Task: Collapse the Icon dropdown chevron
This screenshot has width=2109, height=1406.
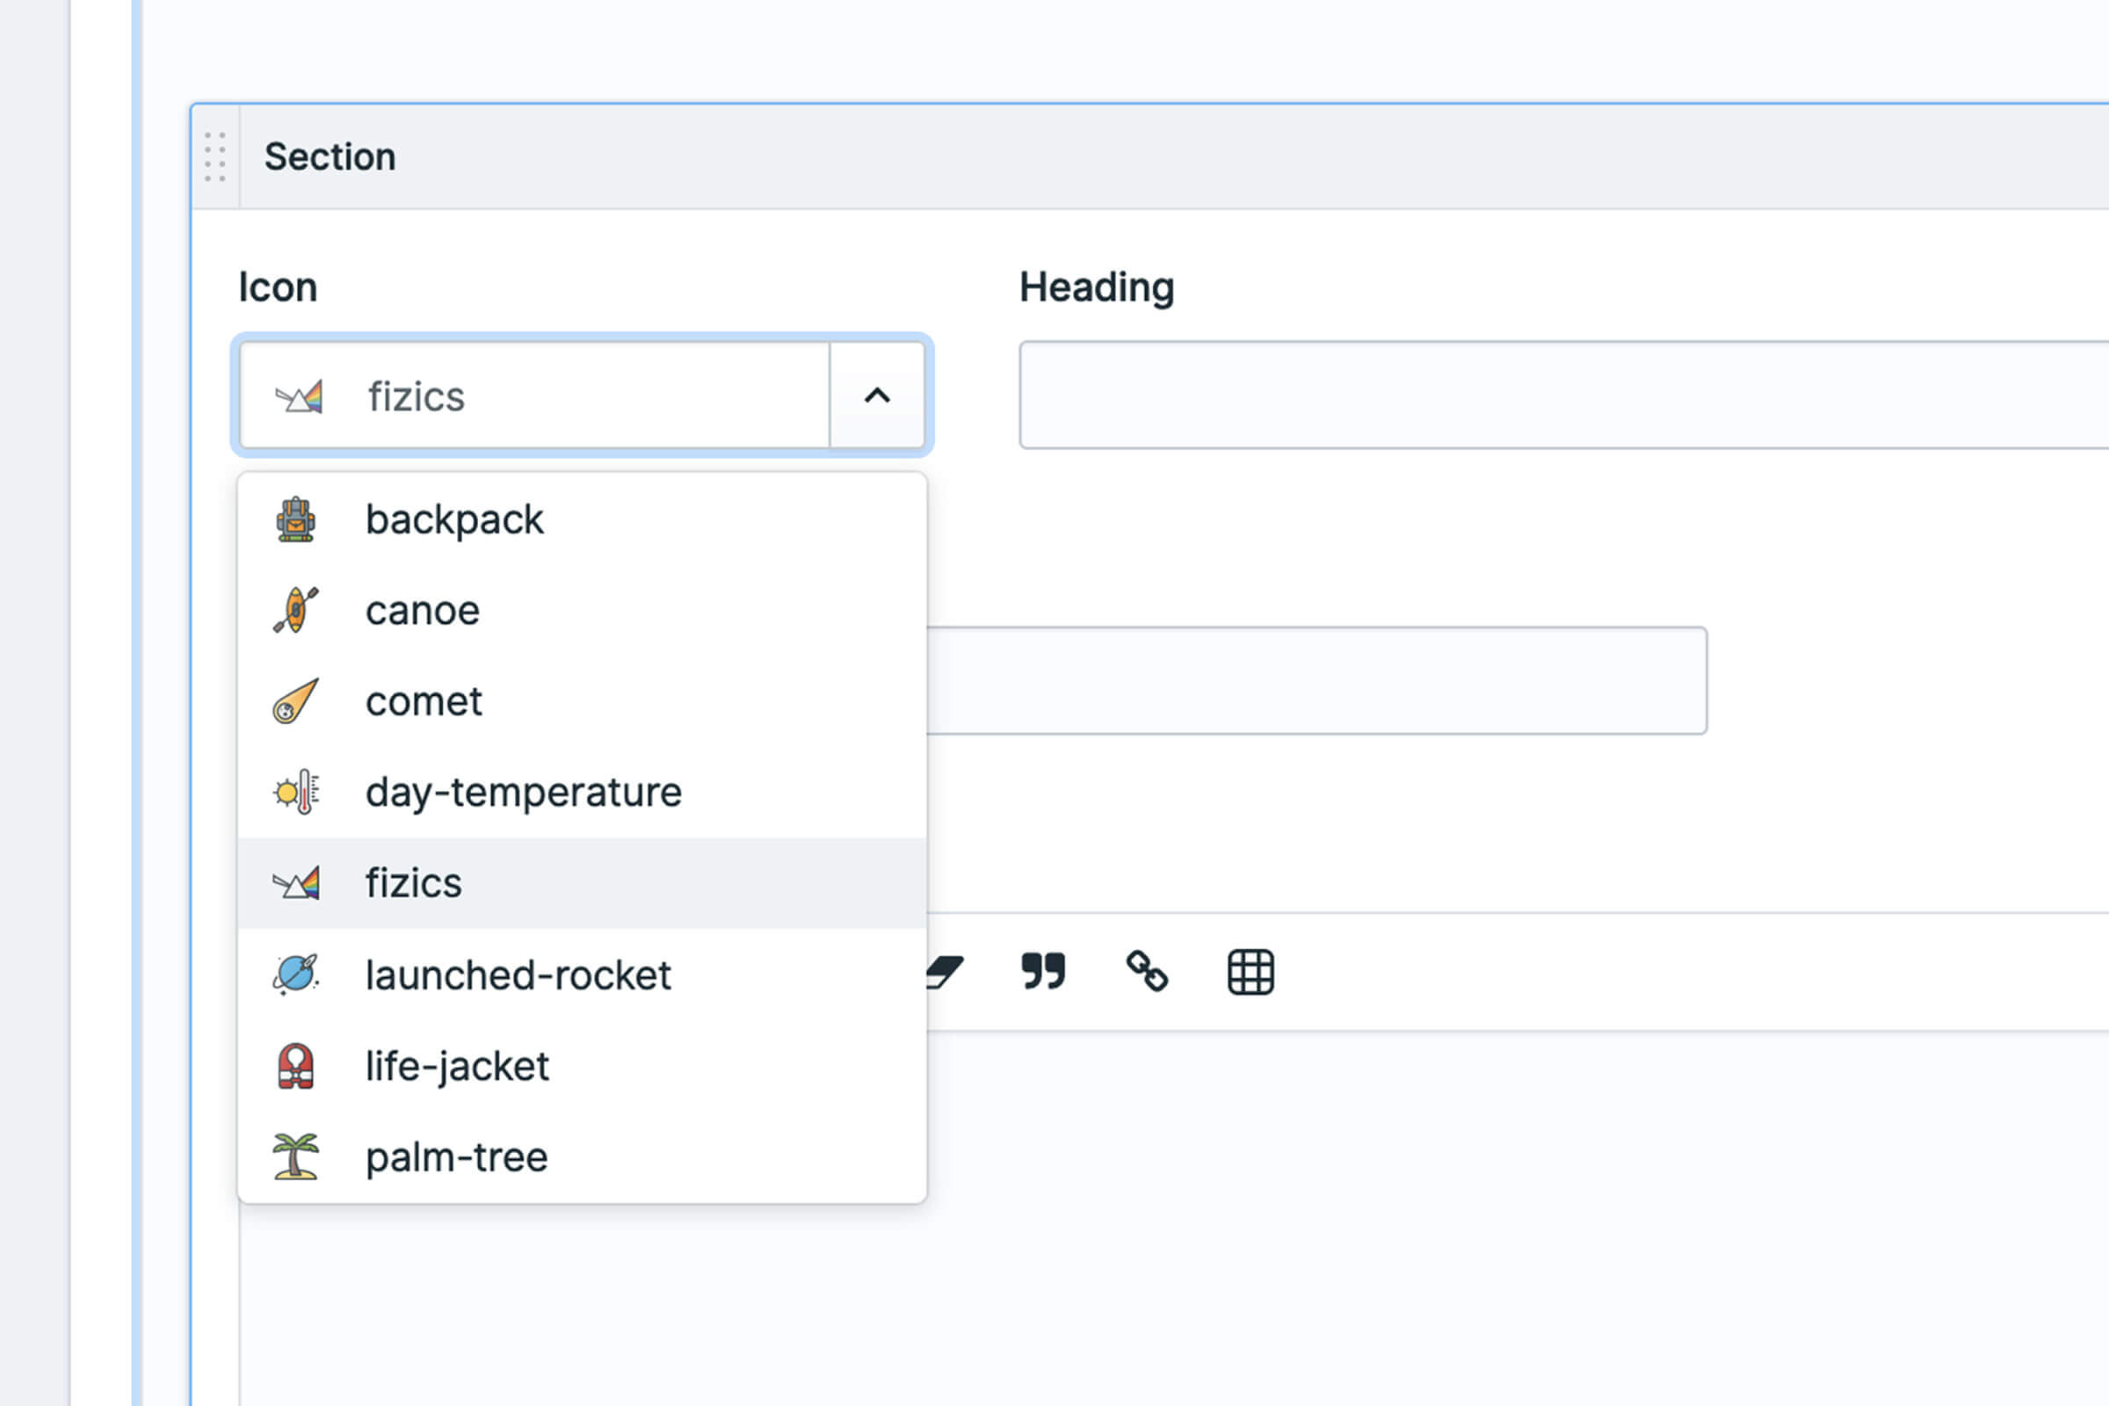Action: 877,395
